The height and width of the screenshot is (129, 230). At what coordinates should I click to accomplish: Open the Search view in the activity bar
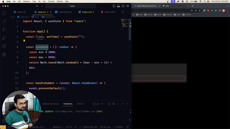click(x=4, y=21)
